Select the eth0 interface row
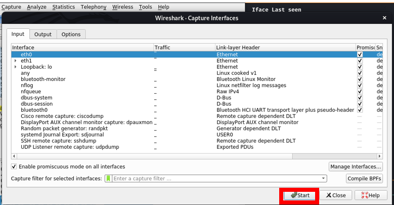The width and height of the screenshot is (394, 205). pyautogui.click(x=197, y=54)
